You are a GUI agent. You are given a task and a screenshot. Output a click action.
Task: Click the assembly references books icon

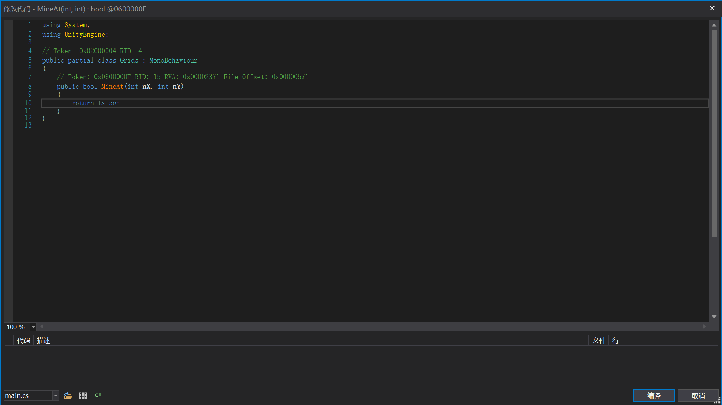83,395
